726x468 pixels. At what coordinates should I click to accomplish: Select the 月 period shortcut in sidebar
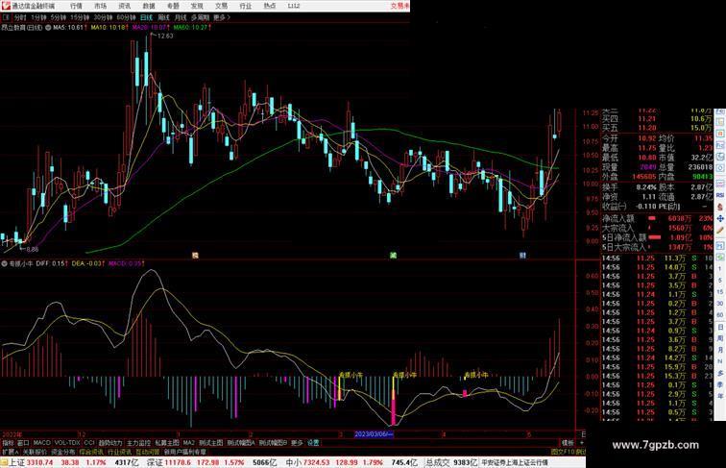[720, 351]
